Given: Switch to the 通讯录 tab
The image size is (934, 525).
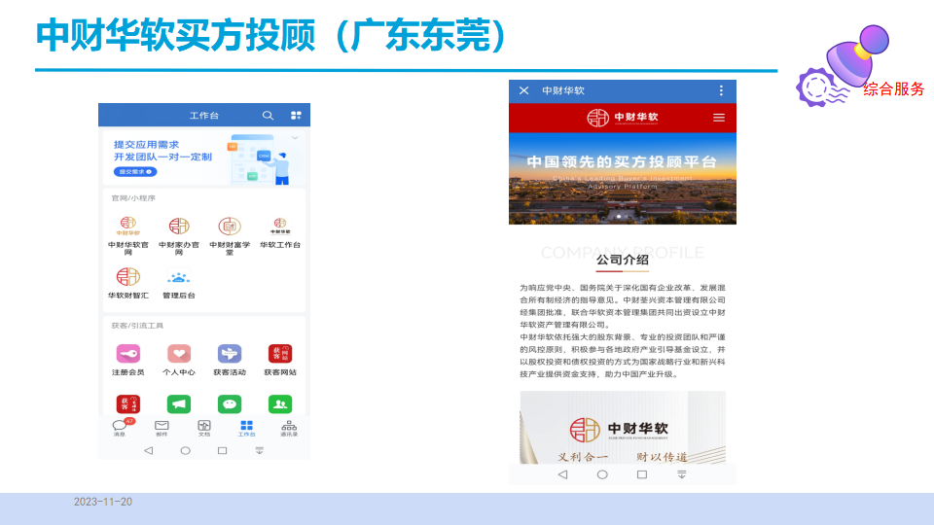Looking at the screenshot, I should (289, 428).
